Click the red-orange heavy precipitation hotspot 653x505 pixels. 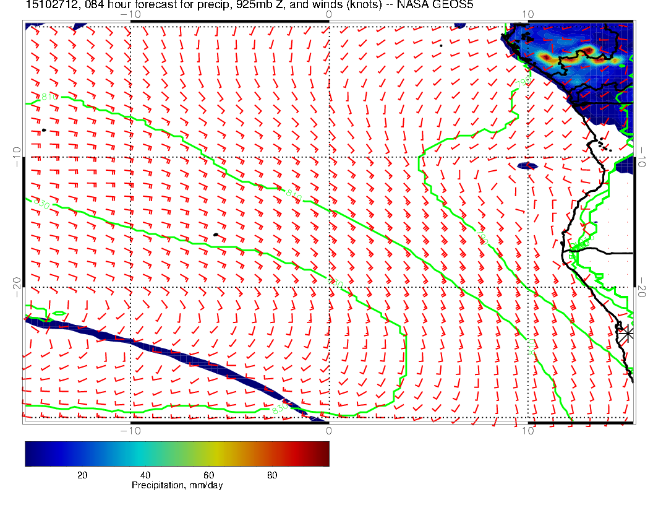point(584,53)
